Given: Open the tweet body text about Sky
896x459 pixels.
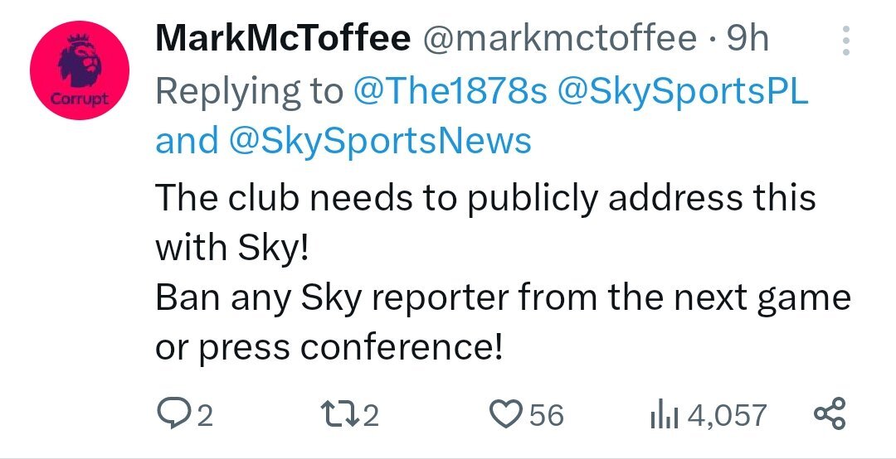Looking at the screenshot, I should tap(503, 272).
